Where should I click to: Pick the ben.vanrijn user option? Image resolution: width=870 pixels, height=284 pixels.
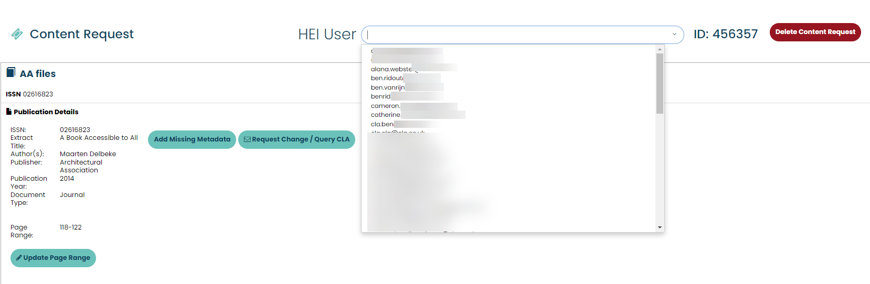388,88
